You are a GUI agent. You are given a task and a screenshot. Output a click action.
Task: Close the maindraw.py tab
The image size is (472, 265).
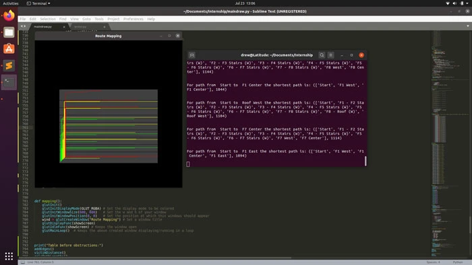(x=64, y=27)
